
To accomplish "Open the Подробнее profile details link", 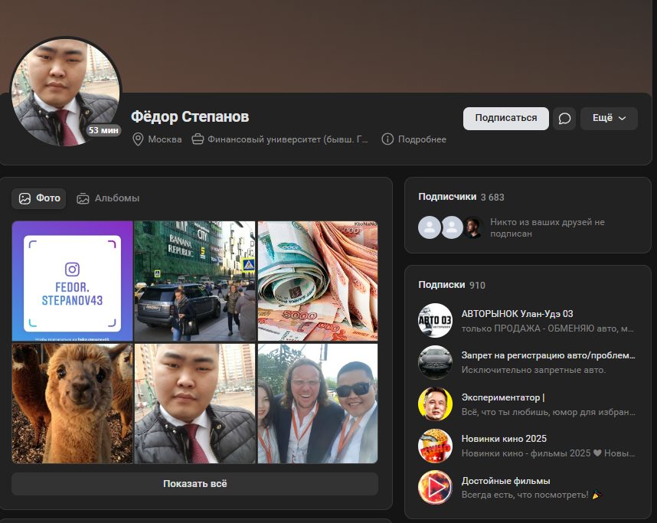I will click(x=422, y=139).
